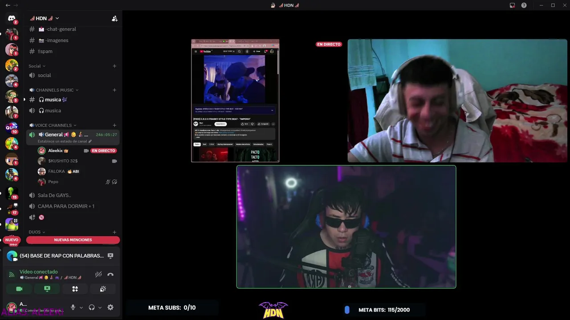Focus the sunglasses streamer webcam tile
The image size is (570, 320).
346,227
